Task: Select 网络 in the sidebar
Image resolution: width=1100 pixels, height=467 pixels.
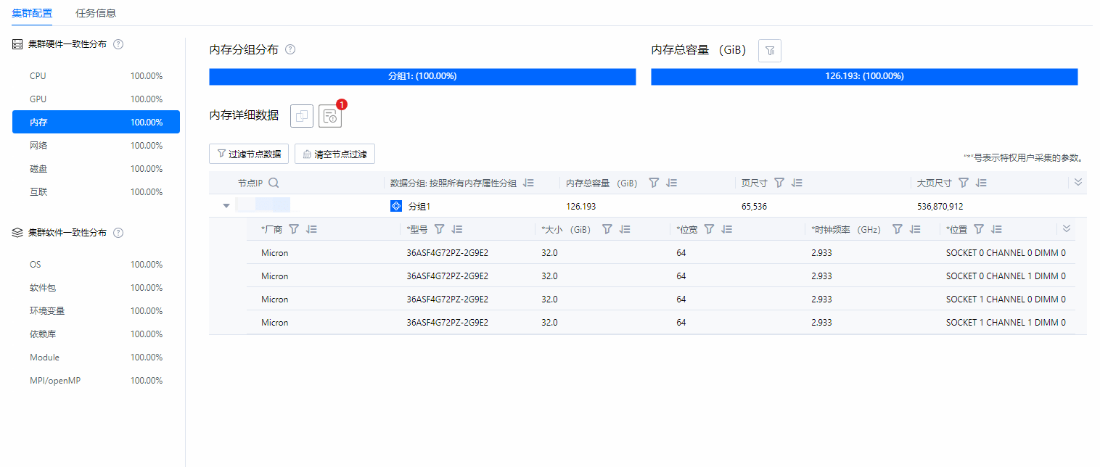Action: click(x=96, y=146)
